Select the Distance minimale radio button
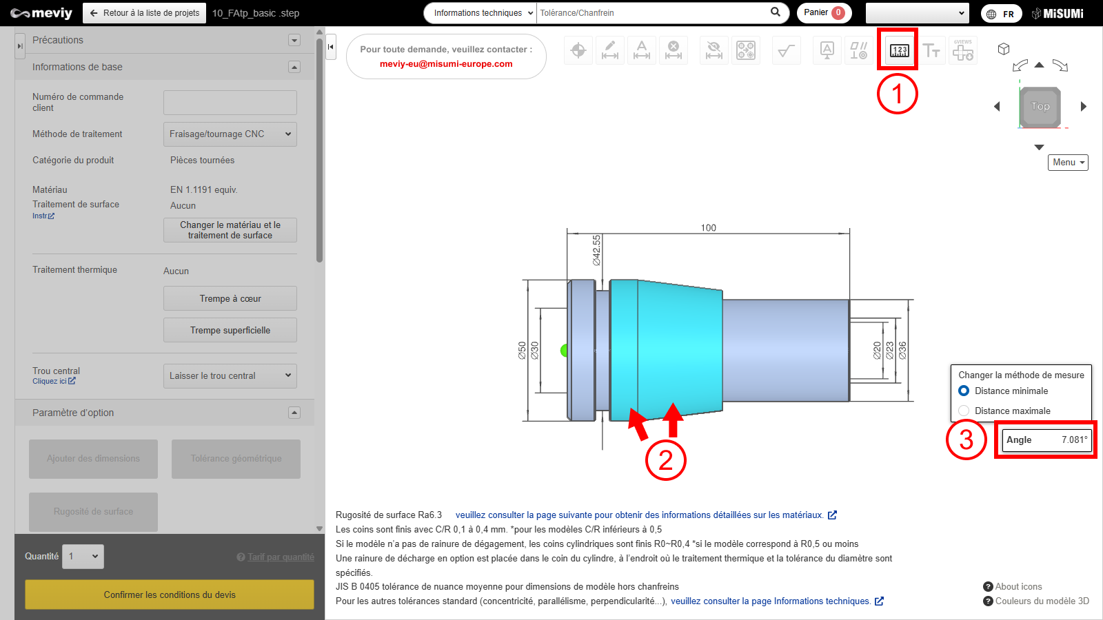Screen dimensions: 1103x620 coord(964,391)
